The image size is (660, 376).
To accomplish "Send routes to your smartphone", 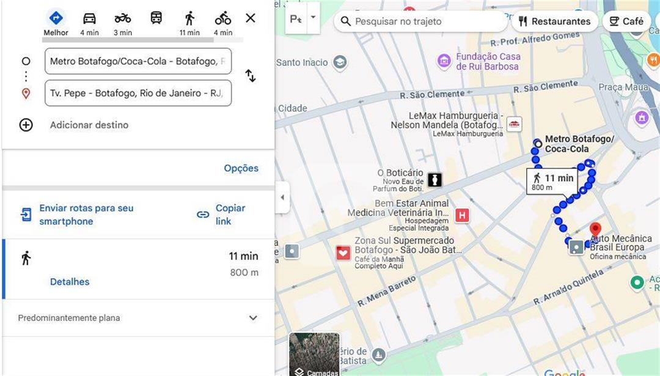I will (x=86, y=215).
